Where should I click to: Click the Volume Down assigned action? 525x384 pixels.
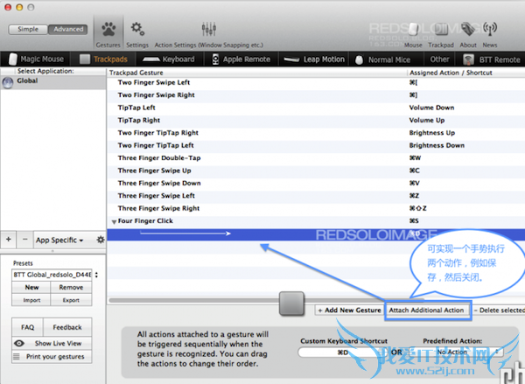[431, 108]
